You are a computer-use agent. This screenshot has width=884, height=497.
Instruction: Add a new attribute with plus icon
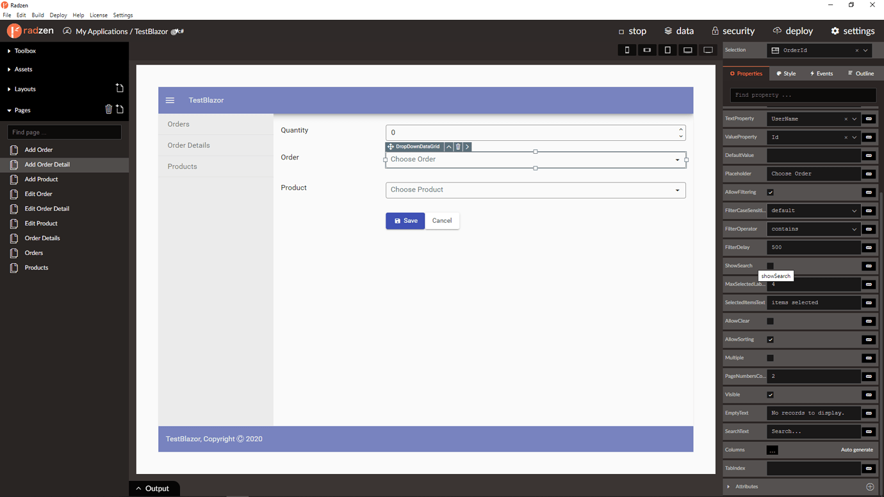[x=870, y=487]
